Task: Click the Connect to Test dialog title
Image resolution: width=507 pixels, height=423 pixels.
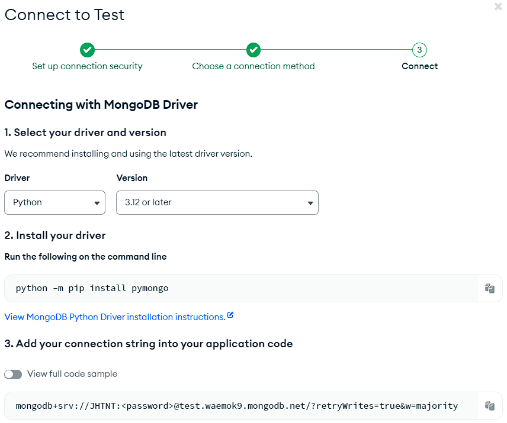Action: (64, 15)
